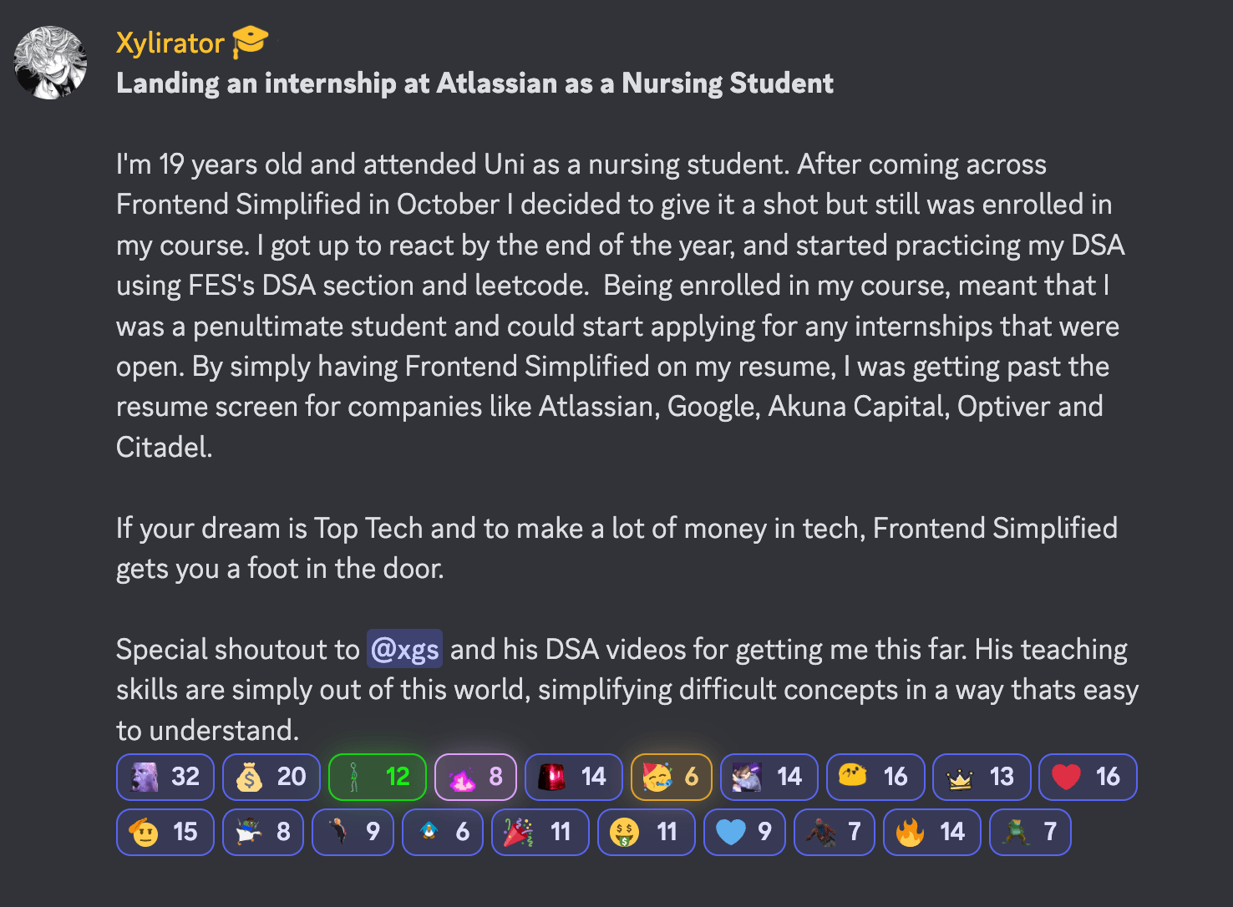Add to the fire emoji reaction
This screenshot has width=1233, height=907.
click(931, 832)
